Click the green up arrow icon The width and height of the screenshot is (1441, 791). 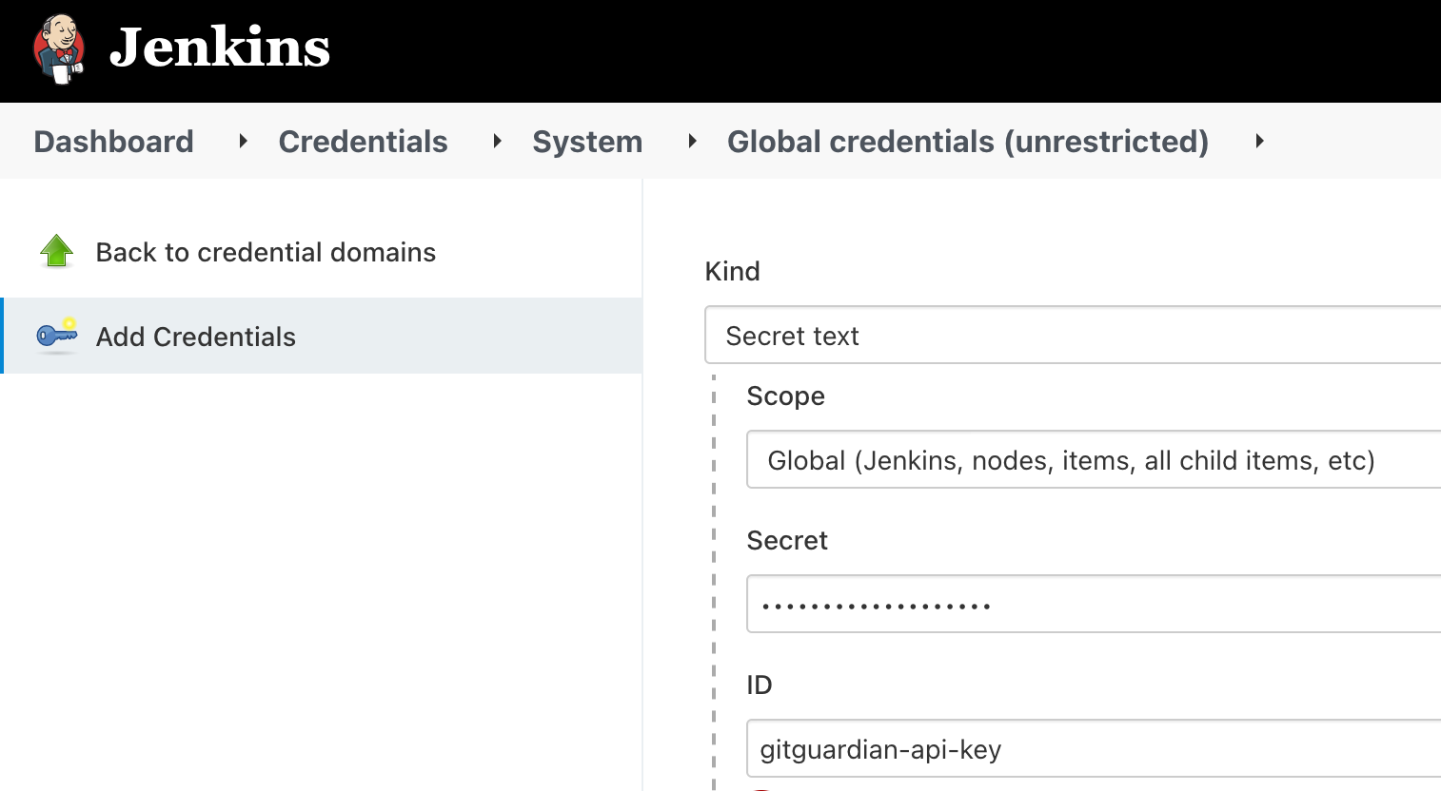[x=57, y=252]
